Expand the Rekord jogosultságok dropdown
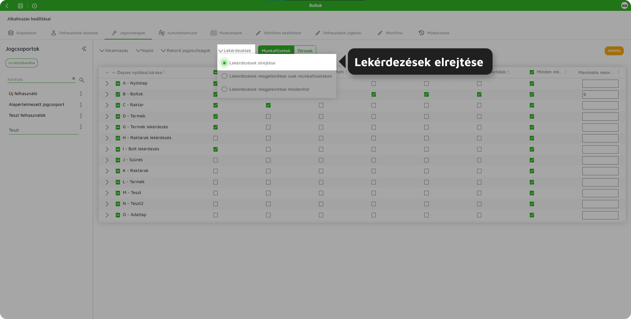 [x=185, y=51]
